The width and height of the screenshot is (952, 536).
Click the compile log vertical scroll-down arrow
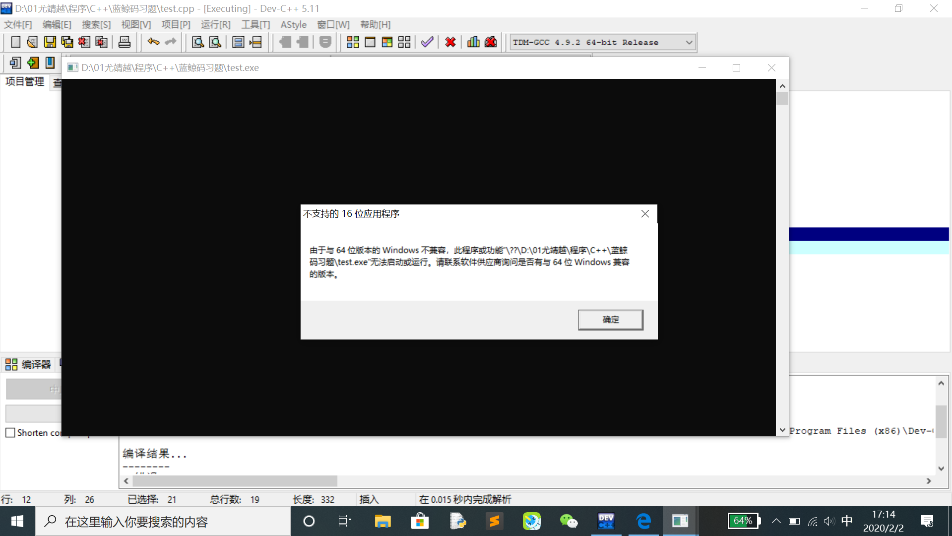click(941, 469)
